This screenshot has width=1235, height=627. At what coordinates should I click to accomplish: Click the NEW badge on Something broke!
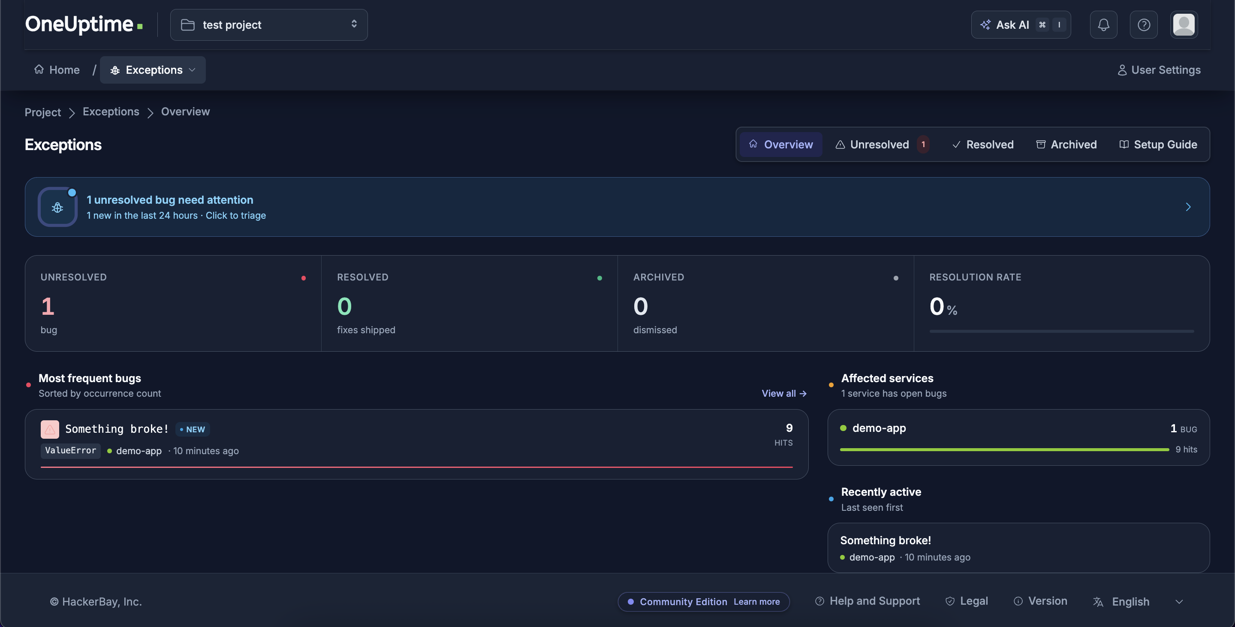click(193, 429)
